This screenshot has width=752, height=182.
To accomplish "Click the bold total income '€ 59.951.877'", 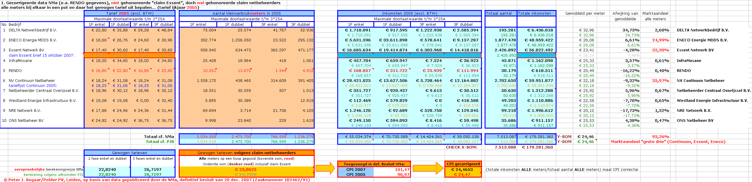I will point(538,80).
